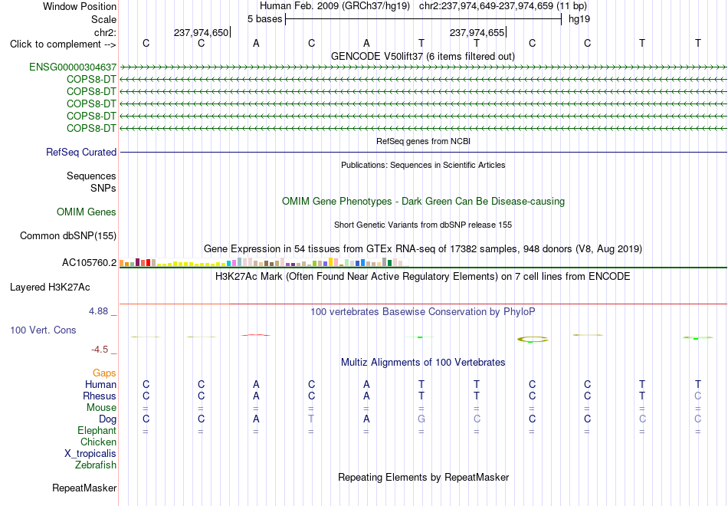Click 'Human Feb. 2009 (GRCh37/hg19)' assembly text

tap(335, 6)
